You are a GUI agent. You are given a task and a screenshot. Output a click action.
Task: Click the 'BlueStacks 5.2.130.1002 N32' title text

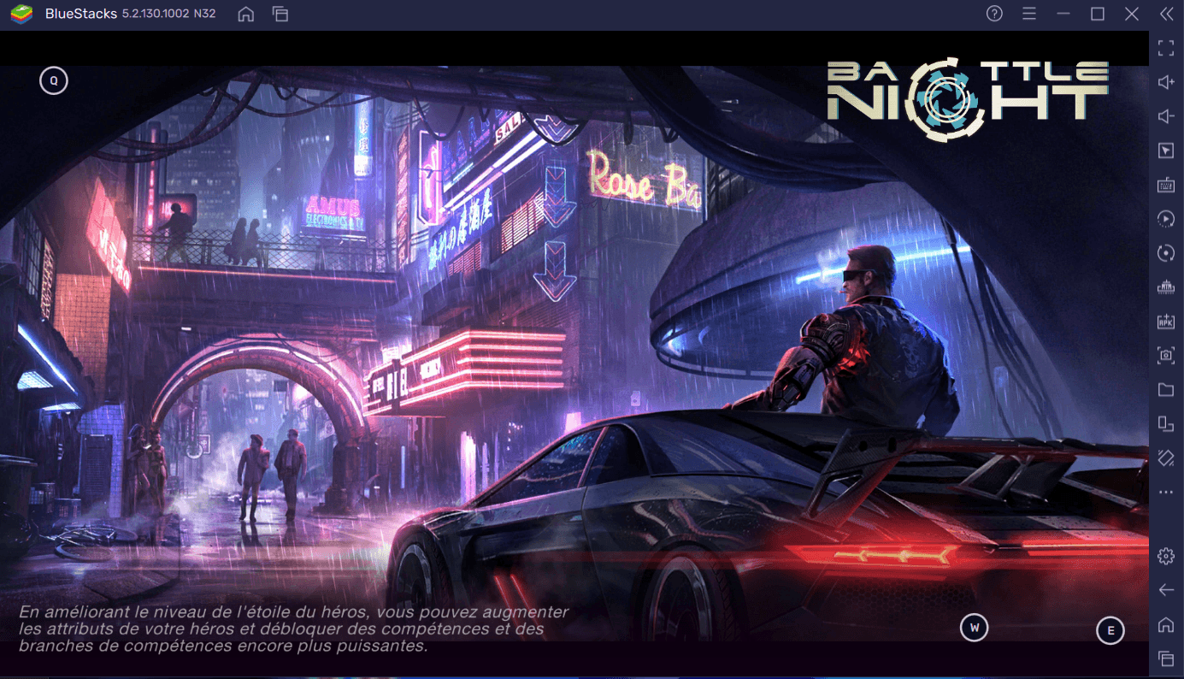[130, 14]
